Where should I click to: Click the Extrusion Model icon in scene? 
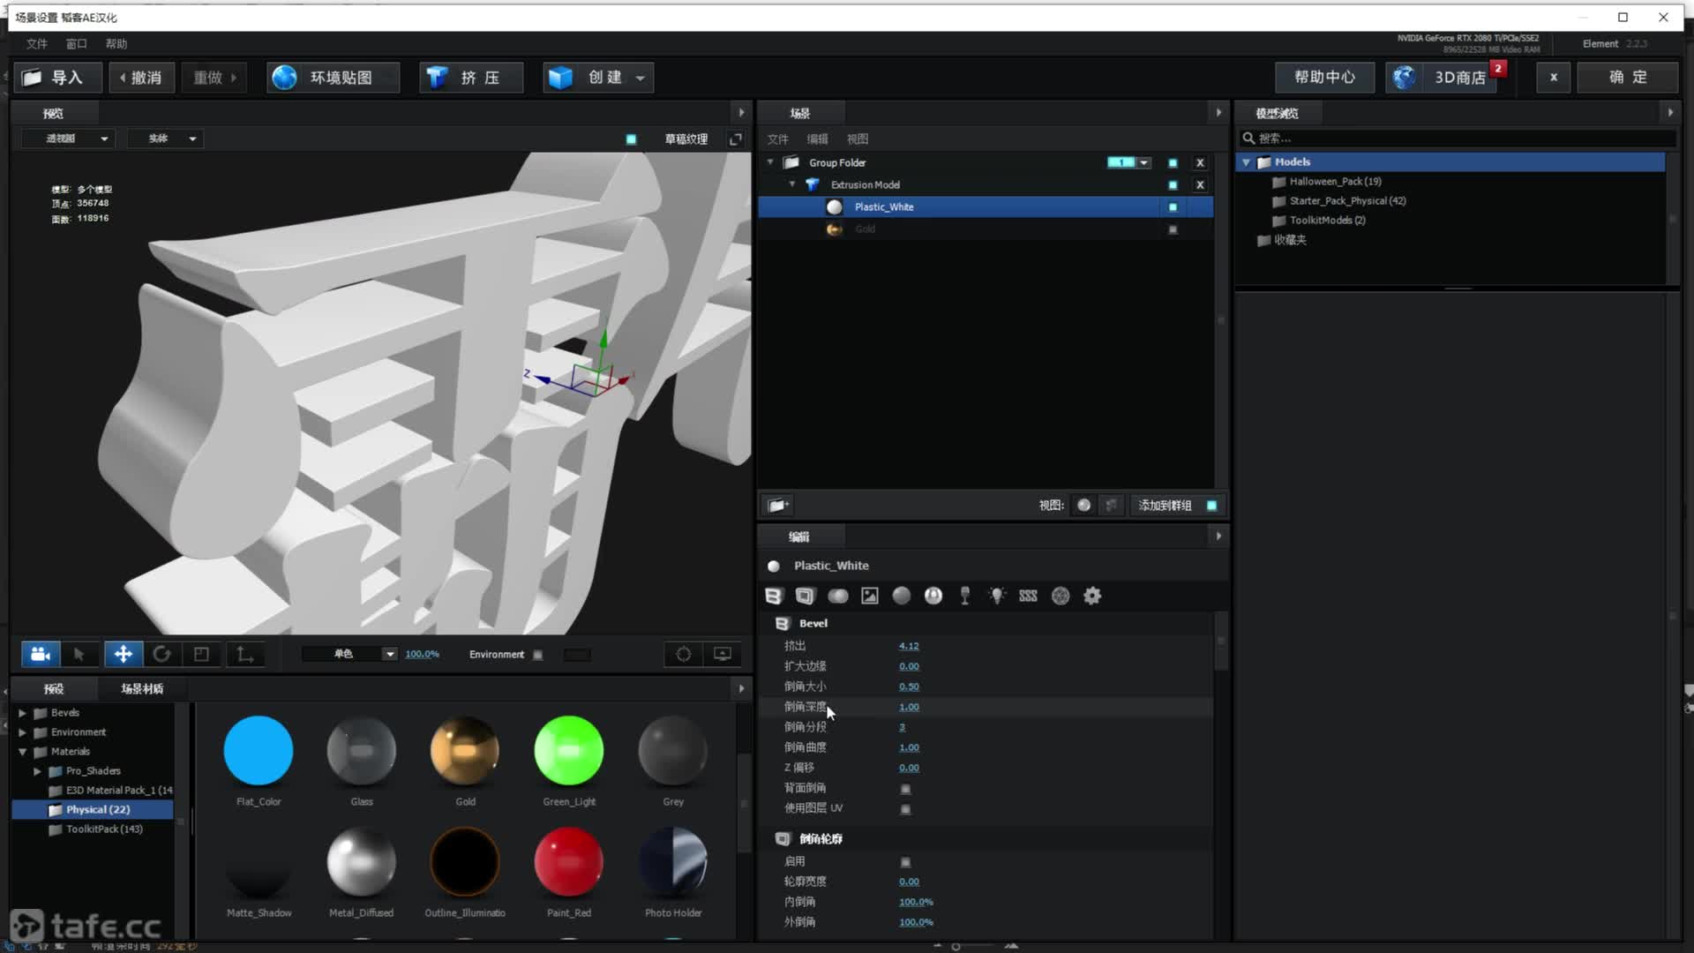coord(813,184)
